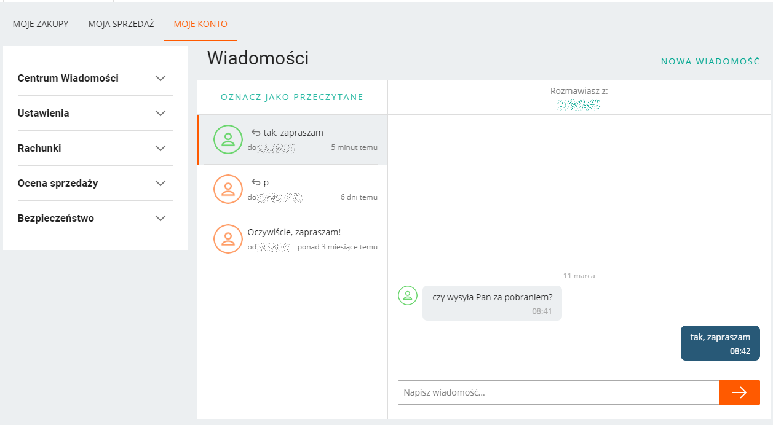Focus the 'Napisz wiadomość...' input field

558,392
